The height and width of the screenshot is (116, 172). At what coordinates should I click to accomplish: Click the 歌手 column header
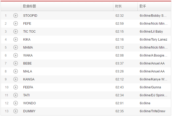coord(143,6)
